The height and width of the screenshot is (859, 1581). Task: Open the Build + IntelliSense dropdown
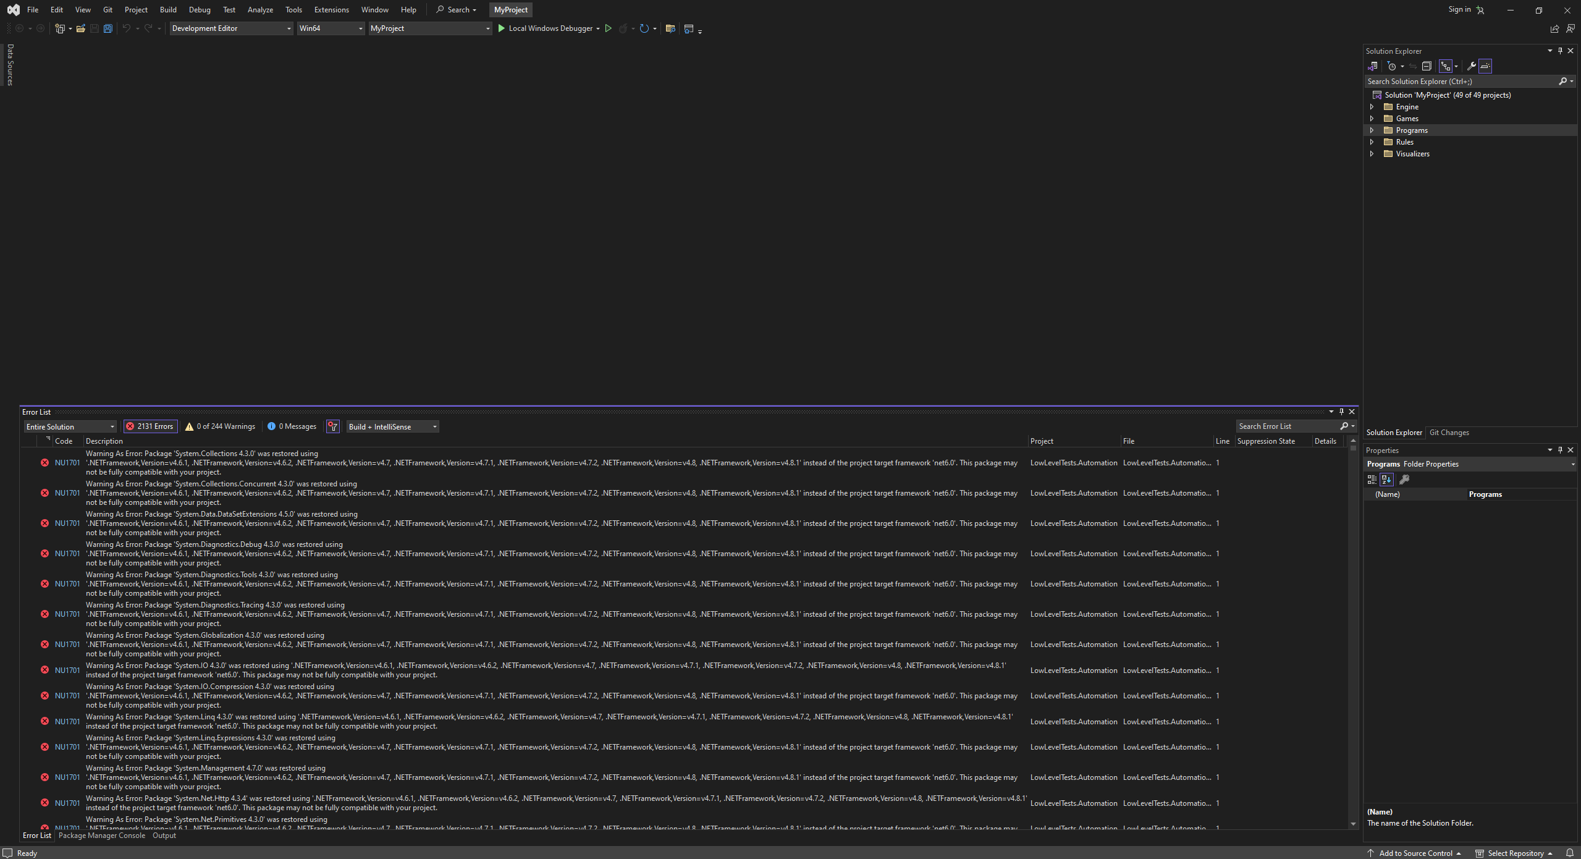tap(392, 426)
